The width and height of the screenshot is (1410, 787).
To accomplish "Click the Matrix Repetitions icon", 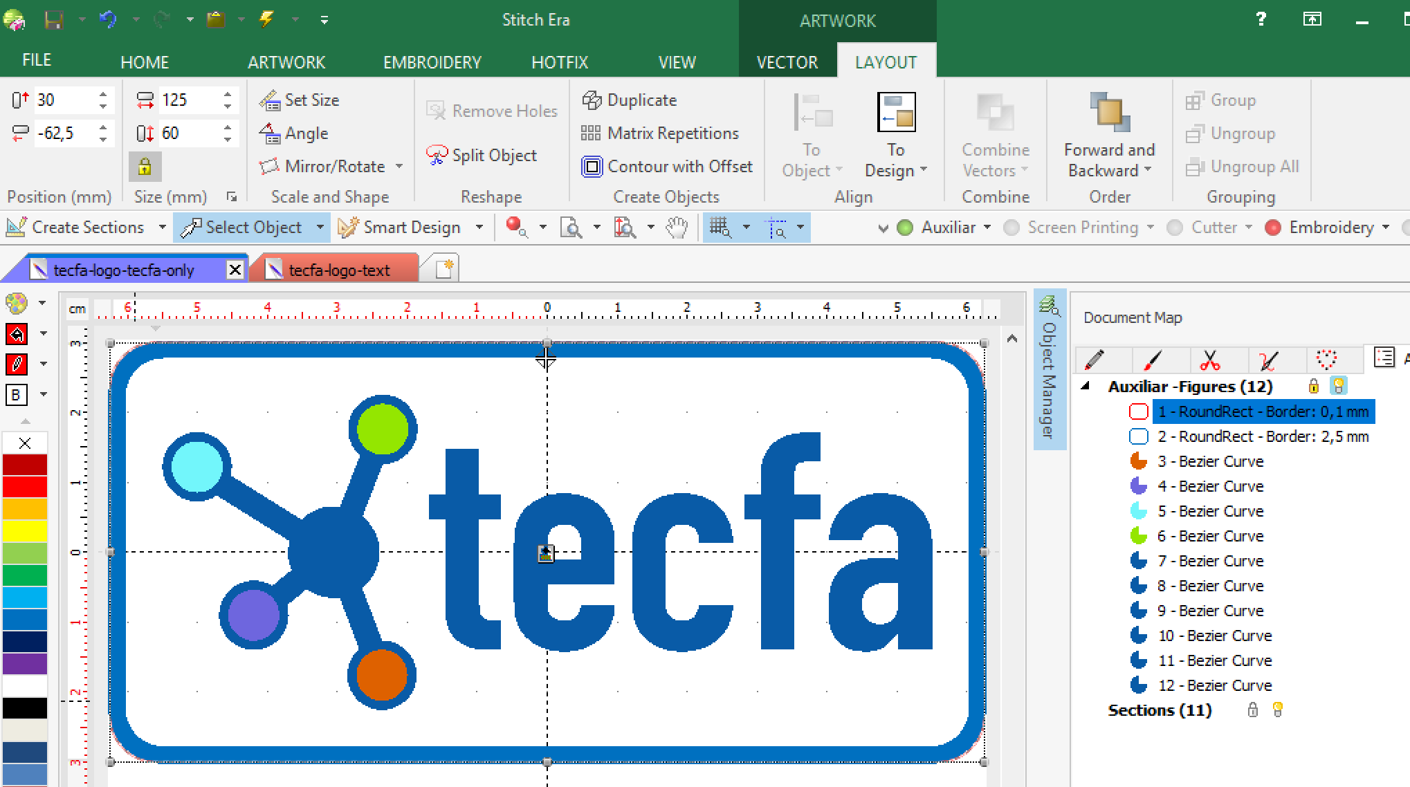I will (591, 133).
